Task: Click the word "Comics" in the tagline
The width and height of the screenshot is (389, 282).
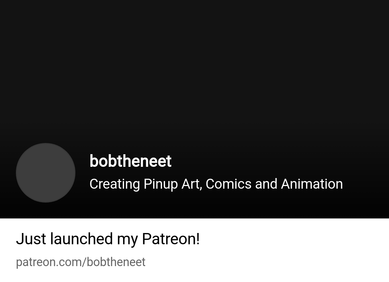Action: click(228, 184)
